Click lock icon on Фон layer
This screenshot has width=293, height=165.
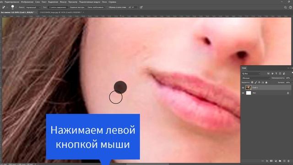pyautogui.click(x=288, y=93)
